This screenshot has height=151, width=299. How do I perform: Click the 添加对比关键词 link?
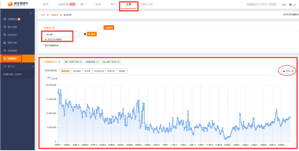click(53, 39)
